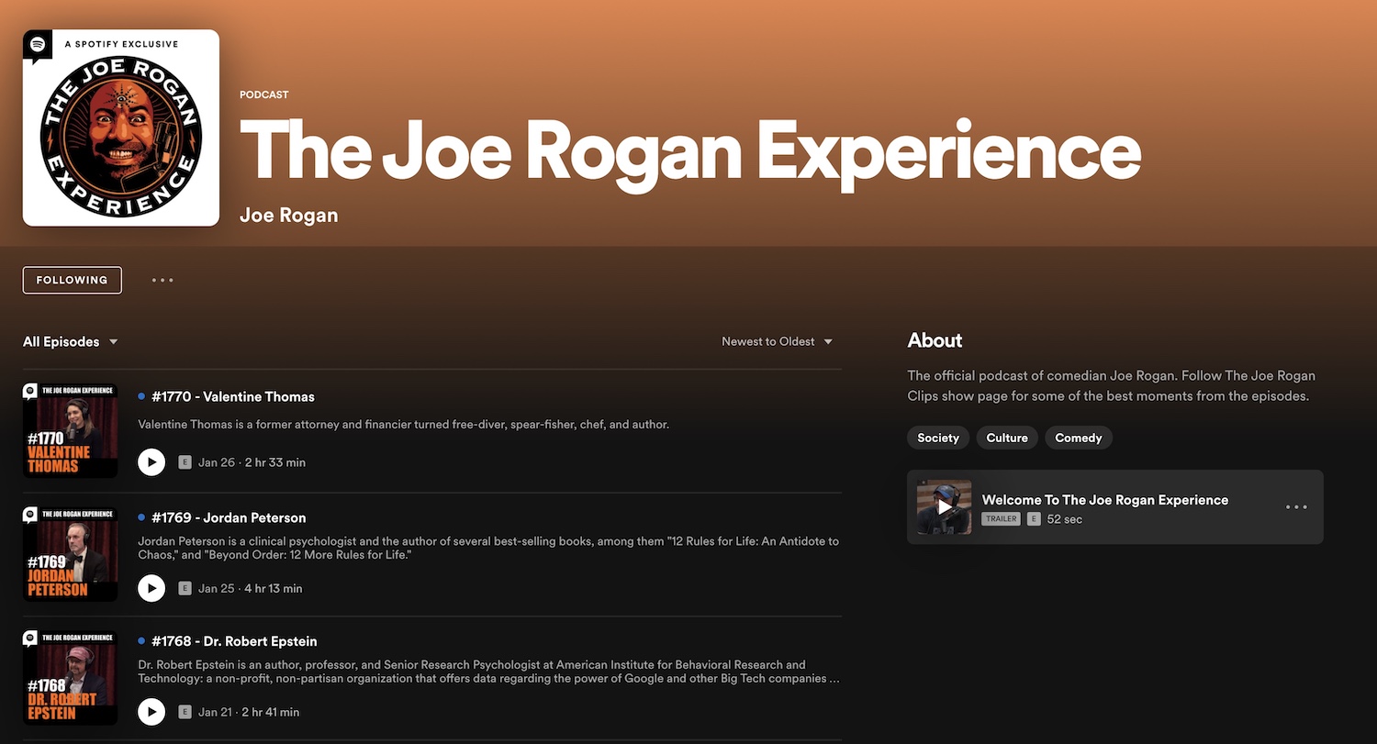Click the blue unplayed dot for #1770
This screenshot has height=744, width=1377.
141,396
